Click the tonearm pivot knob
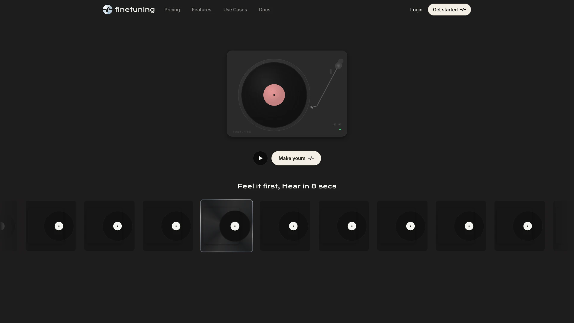Viewport: 574px width, 323px height. click(338, 65)
